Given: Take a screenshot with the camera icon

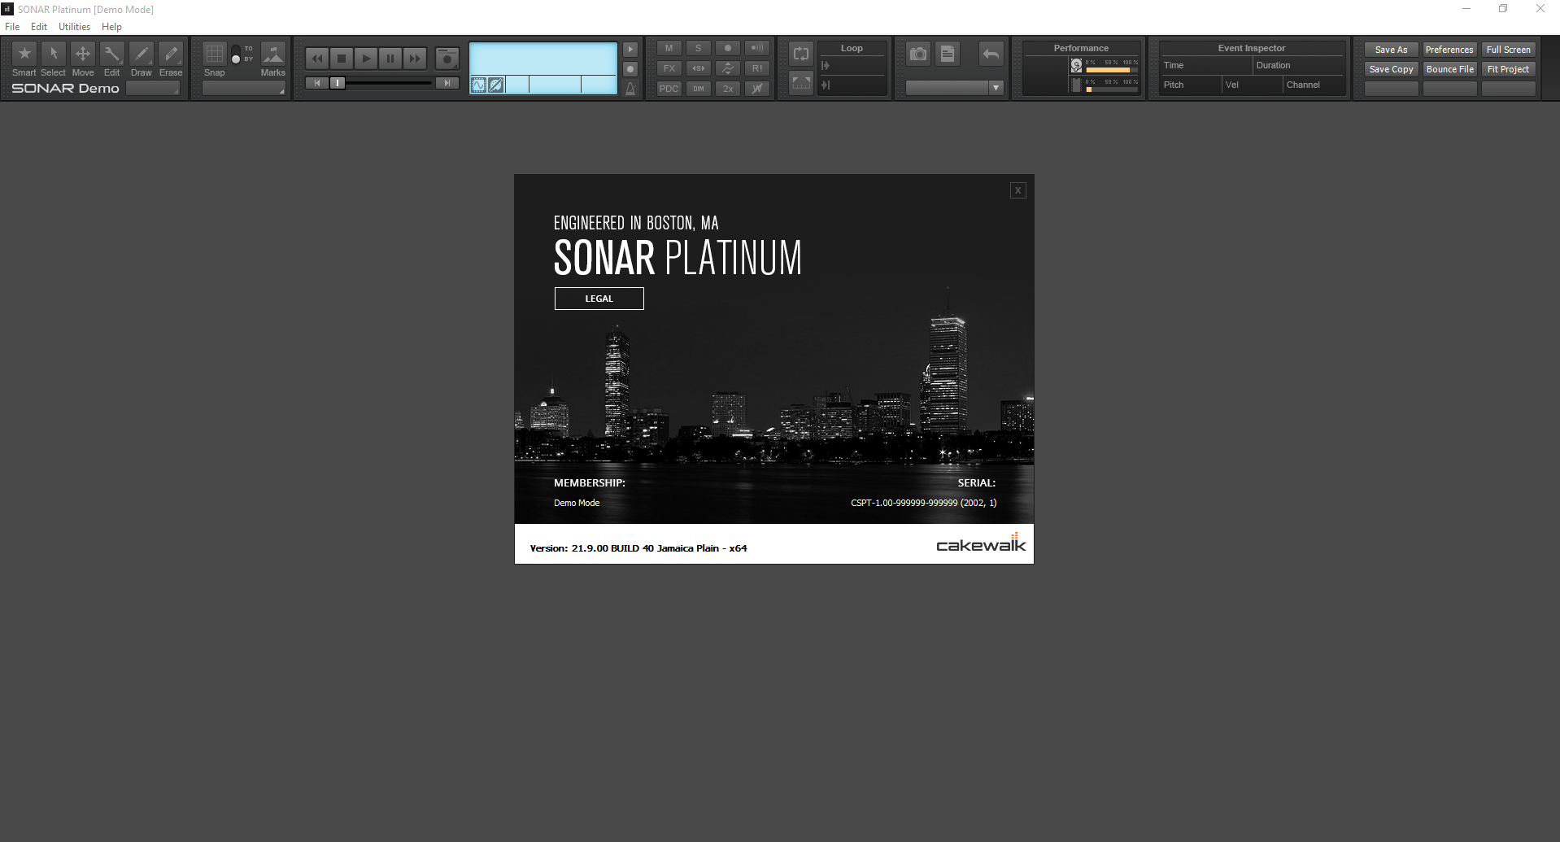Looking at the screenshot, I should [918, 55].
